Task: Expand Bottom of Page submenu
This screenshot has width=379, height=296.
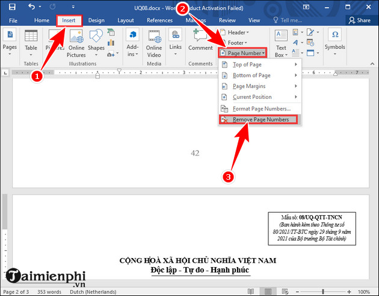Action: [x=260, y=75]
